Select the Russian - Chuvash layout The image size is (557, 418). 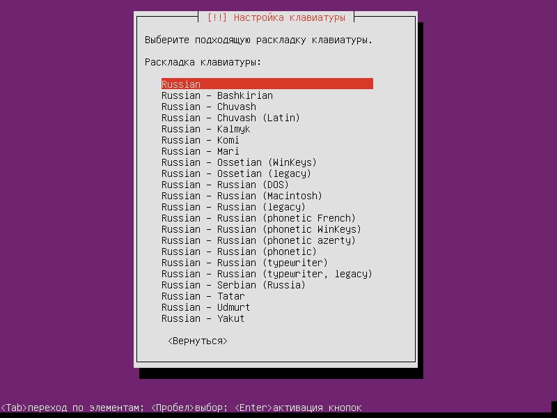[x=209, y=106]
